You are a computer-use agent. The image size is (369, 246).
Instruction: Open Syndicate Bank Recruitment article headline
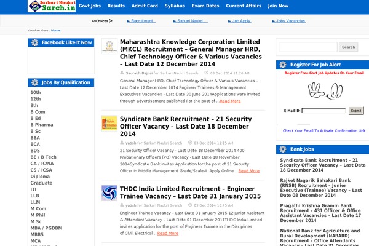coord(186,127)
